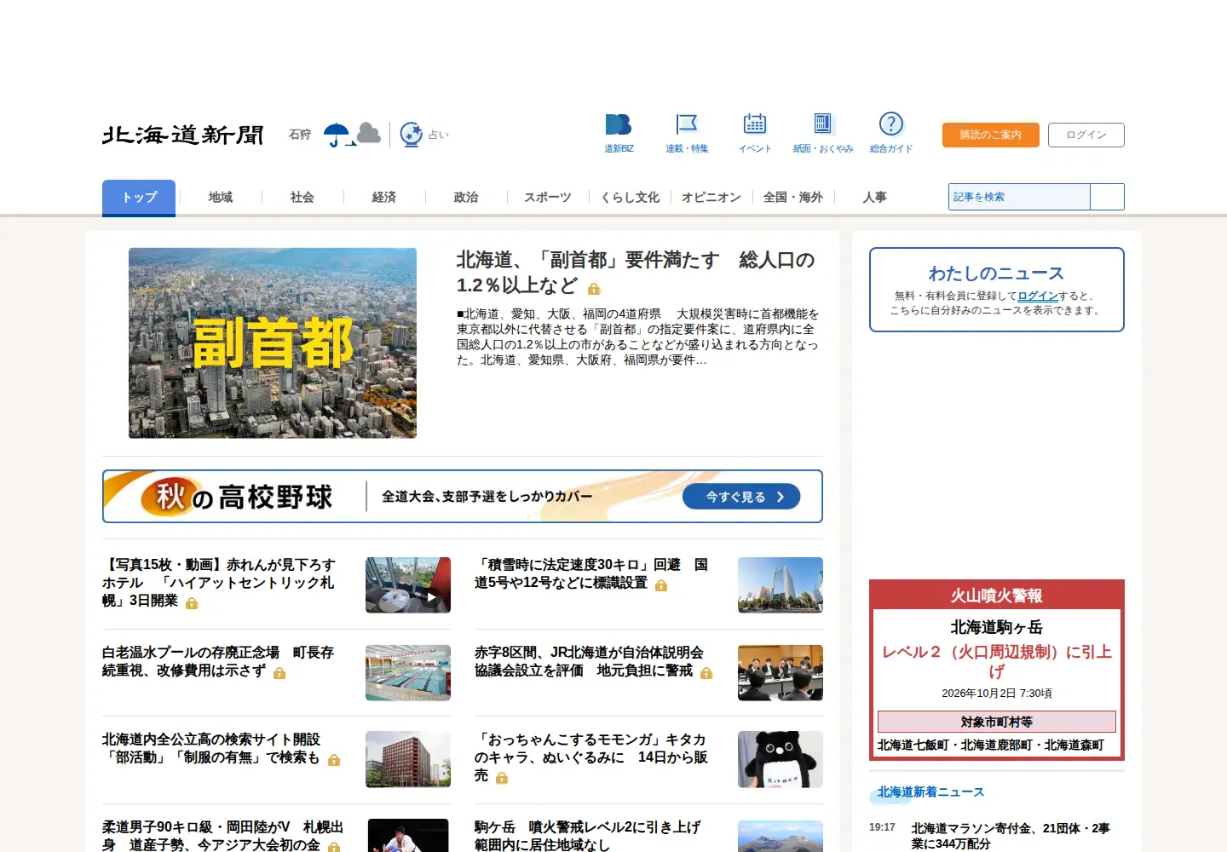Open headline 北海道、「副首都」要件満たす
1227x852 pixels.
[636, 272]
